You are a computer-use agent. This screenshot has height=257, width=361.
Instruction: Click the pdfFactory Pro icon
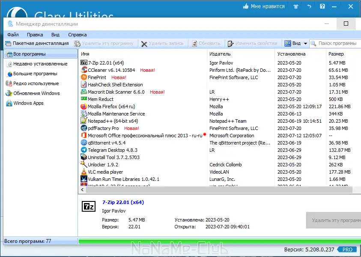coord(84,128)
